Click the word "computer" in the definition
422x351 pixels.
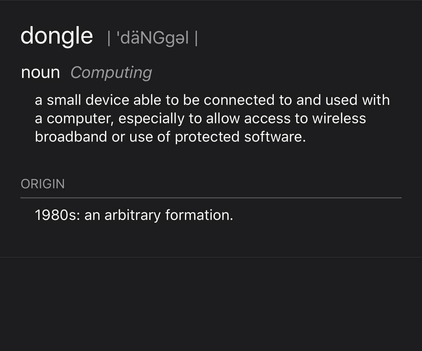point(80,119)
